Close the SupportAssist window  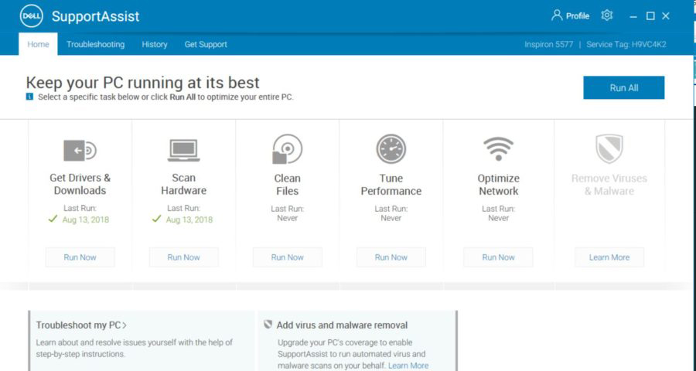[666, 16]
